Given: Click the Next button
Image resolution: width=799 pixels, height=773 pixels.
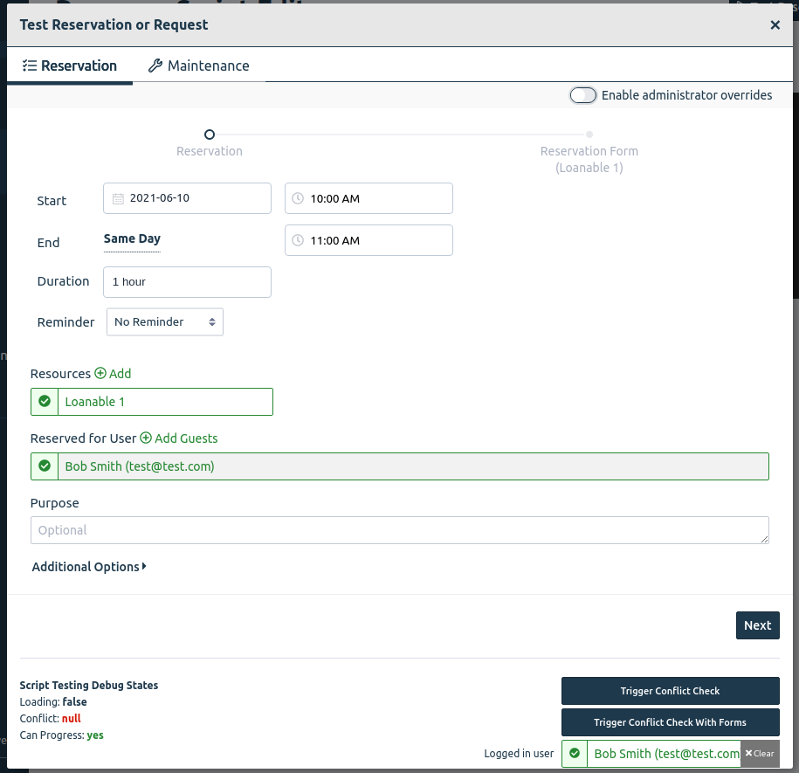Looking at the screenshot, I should pyautogui.click(x=757, y=625).
